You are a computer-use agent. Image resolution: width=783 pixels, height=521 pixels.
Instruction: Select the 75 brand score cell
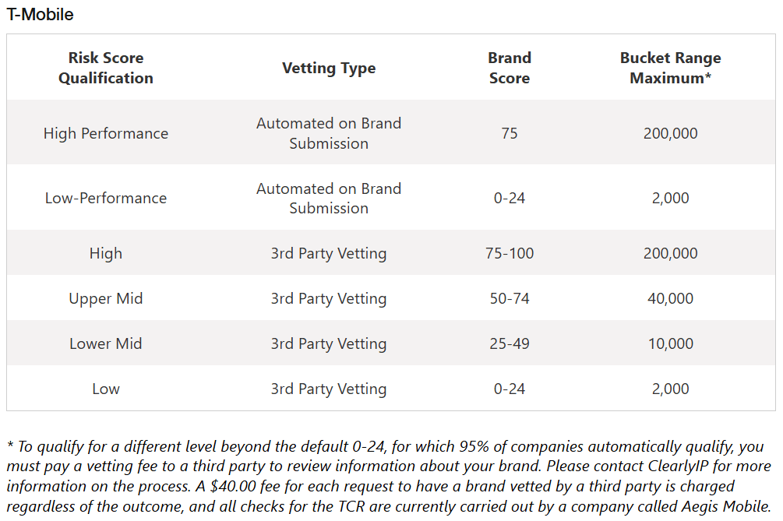click(510, 133)
